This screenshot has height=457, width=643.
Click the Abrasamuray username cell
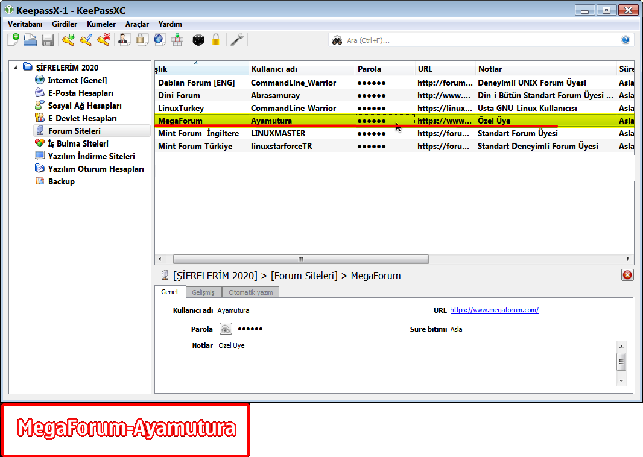[275, 95]
